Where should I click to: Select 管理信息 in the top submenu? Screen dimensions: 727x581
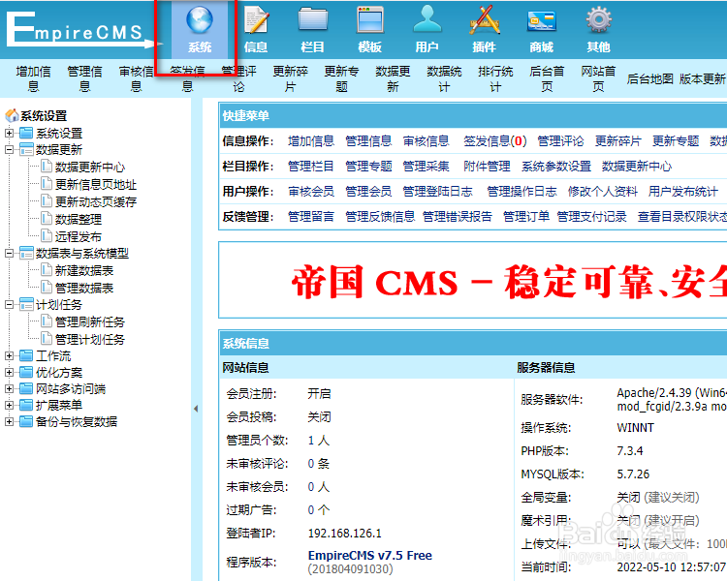85,78
